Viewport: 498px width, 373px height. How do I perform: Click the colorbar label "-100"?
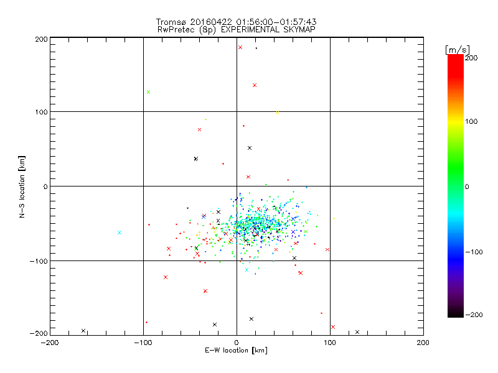click(x=474, y=252)
